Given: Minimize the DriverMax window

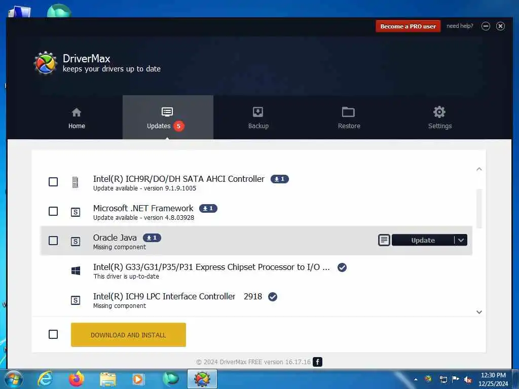Looking at the screenshot, I should [486, 26].
